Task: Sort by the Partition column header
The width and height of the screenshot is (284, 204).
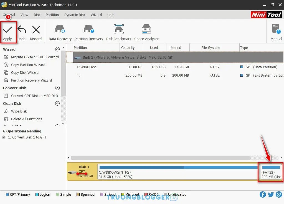Action: pos(96,48)
